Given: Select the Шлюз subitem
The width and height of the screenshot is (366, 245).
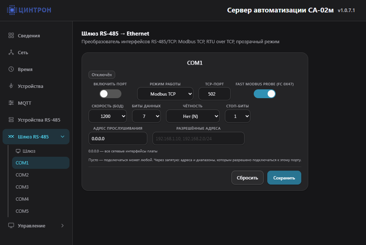Looking at the screenshot, I should (x=41, y=151).
